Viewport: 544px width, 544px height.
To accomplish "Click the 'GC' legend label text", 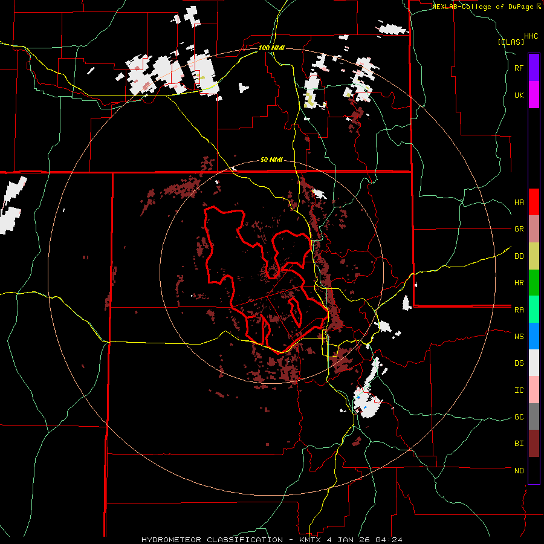I will [x=519, y=417].
